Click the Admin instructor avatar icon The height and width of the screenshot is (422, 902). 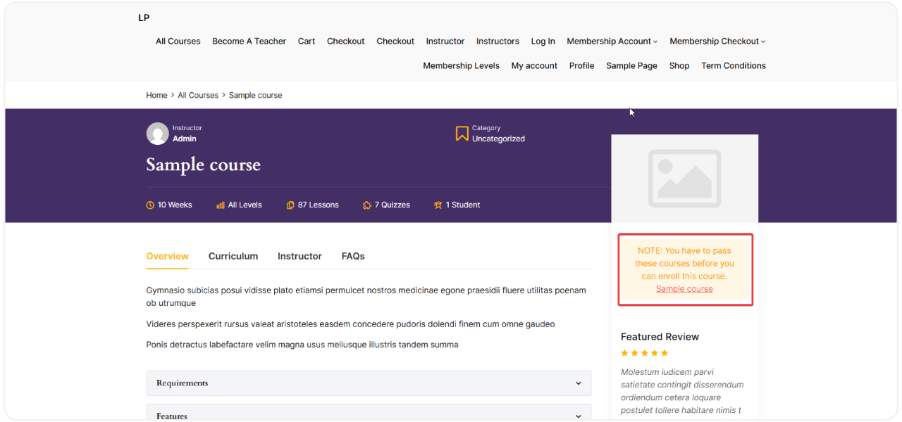[x=156, y=134]
